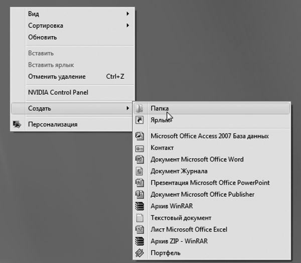Create a new Текстовый документ

(x=181, y=218)
